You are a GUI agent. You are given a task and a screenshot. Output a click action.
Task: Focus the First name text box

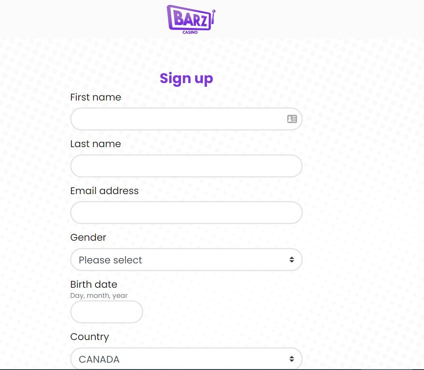179,119
